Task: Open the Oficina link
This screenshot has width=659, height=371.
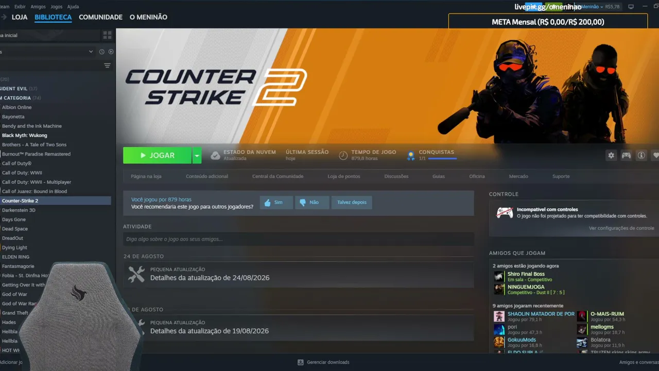Action: coord(477,176)
